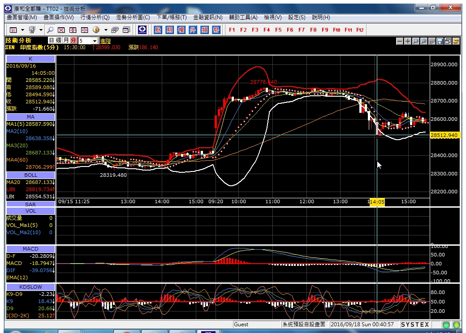Click the vertical split arrows toolbar icon
The height and width of the screenshot is (333, 466).
coord(73,30)
